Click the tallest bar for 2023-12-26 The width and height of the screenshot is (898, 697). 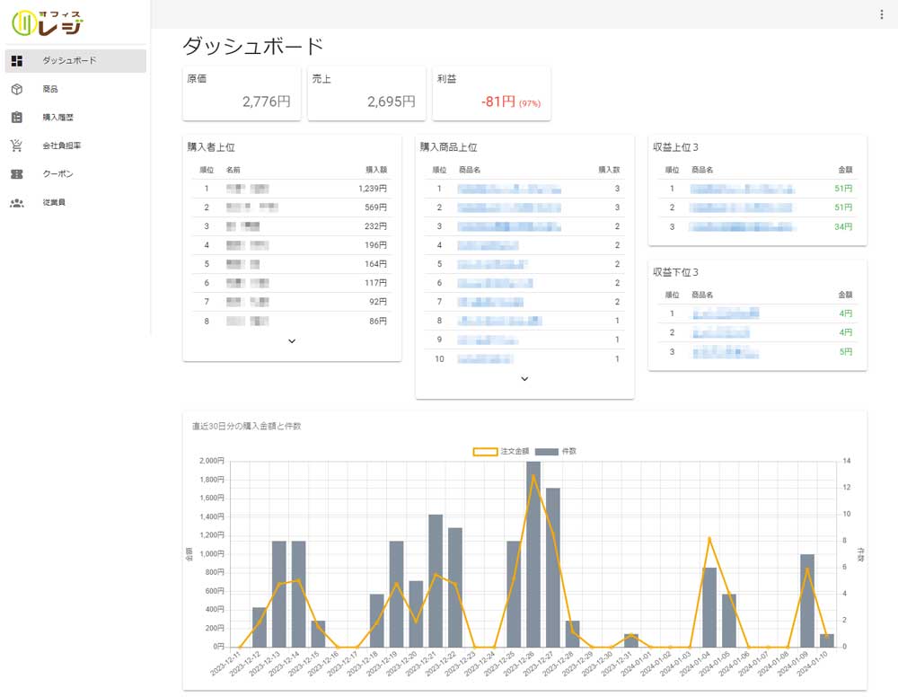(x=533, y=554)
